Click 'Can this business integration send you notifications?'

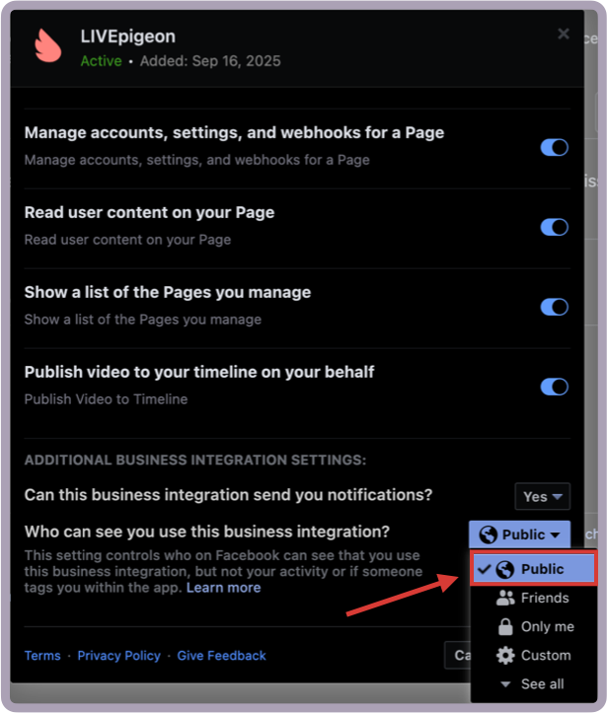pos(228,495)
